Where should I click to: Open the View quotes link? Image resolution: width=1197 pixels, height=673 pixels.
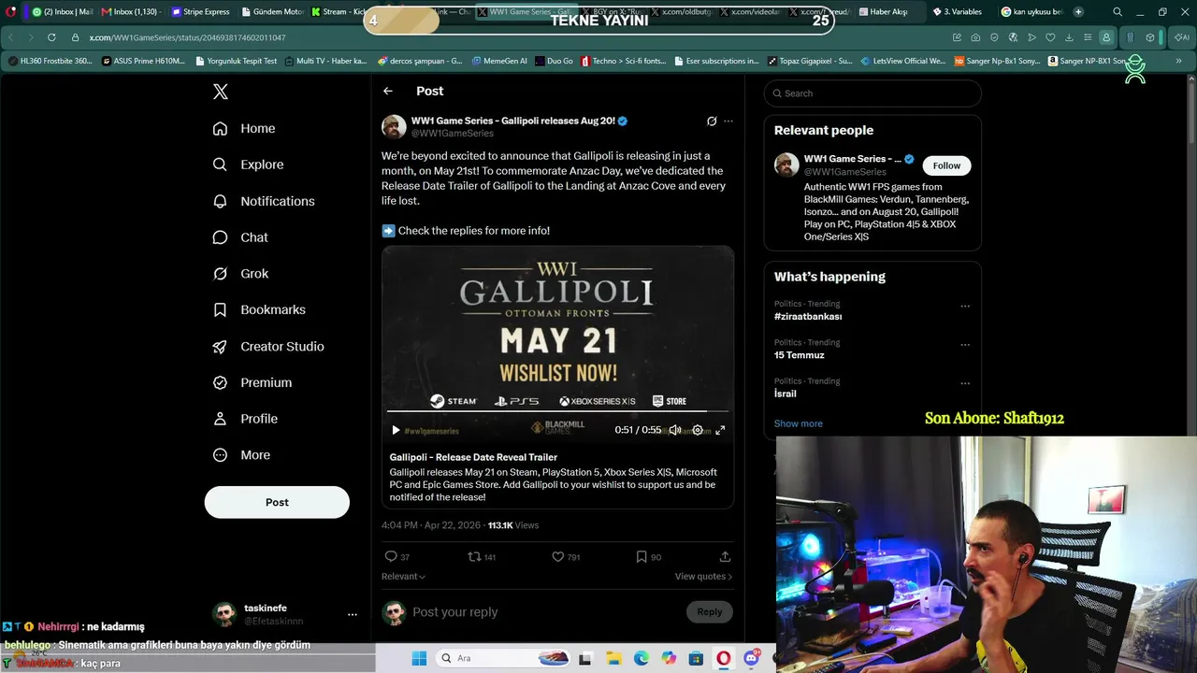click(x=703, y=577)
